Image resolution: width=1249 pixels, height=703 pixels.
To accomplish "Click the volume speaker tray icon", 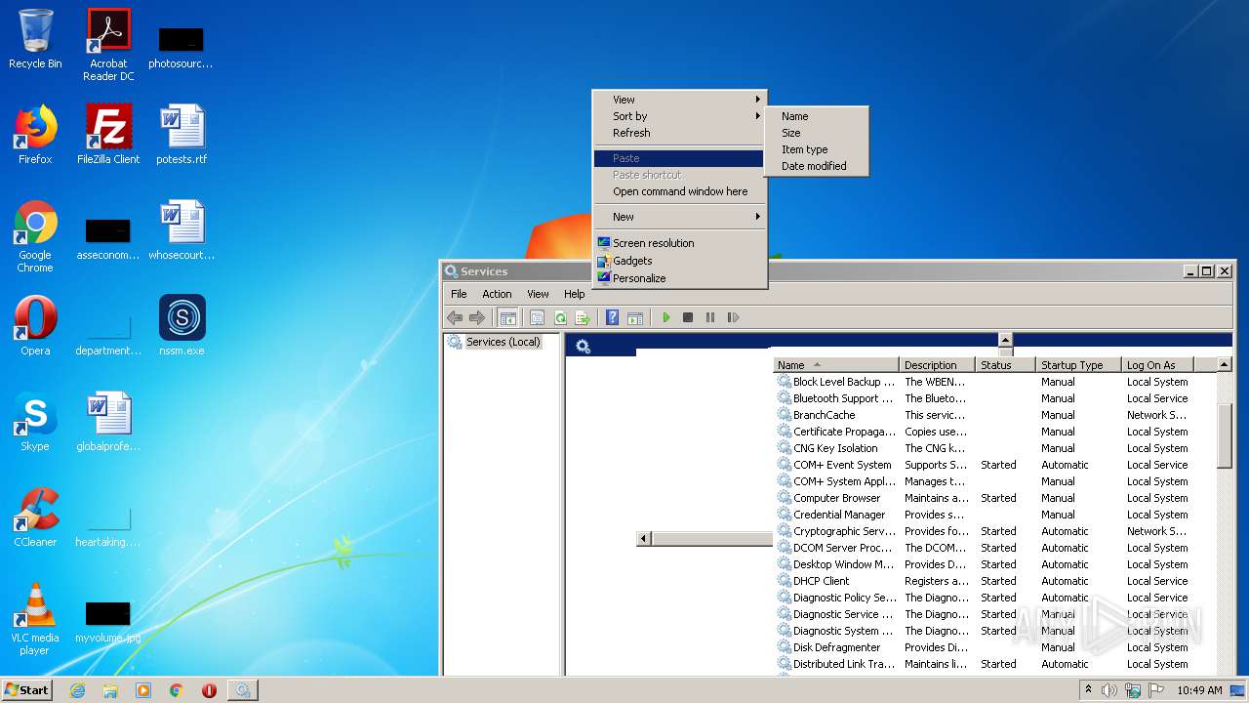I will [x=1109, y=690].
